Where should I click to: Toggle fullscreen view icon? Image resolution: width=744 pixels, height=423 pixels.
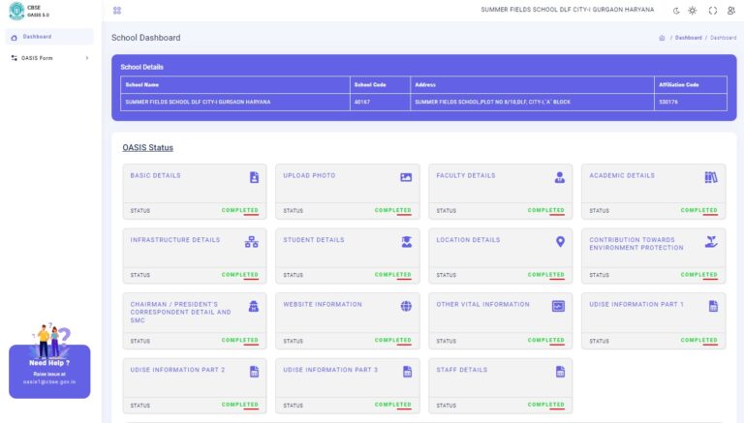pos(712,11)
